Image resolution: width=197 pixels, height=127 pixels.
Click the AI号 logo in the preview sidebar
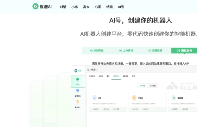pos(78,71)
